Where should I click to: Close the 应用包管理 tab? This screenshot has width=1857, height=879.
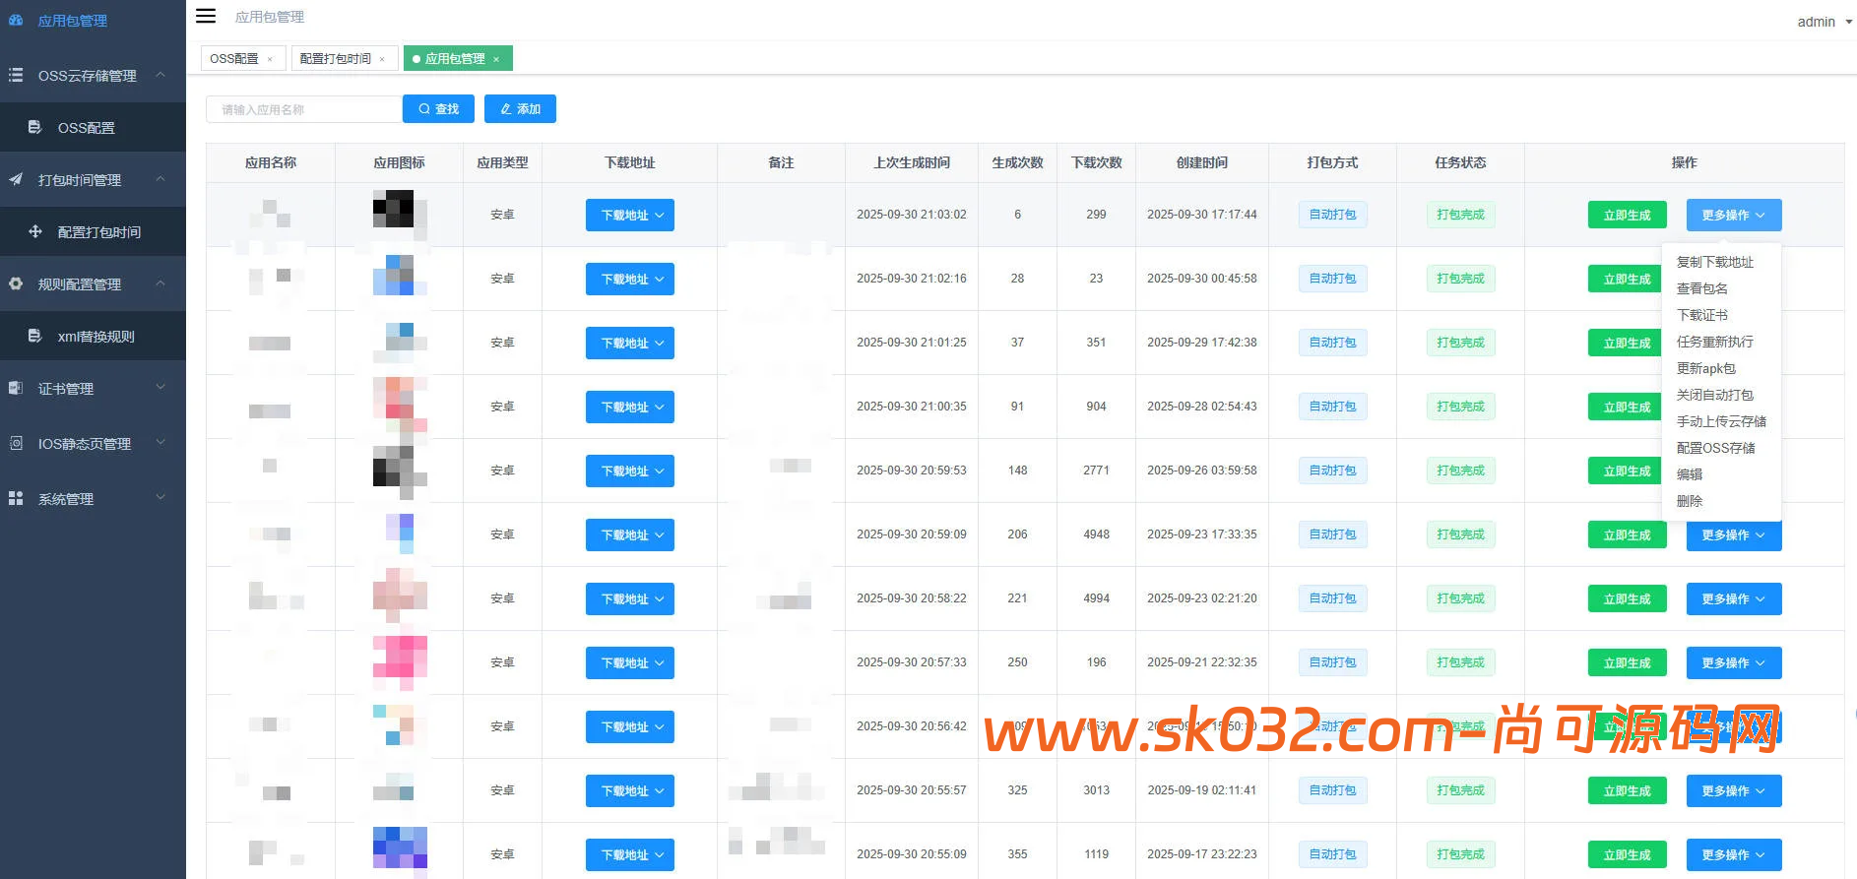click(496, 59)
